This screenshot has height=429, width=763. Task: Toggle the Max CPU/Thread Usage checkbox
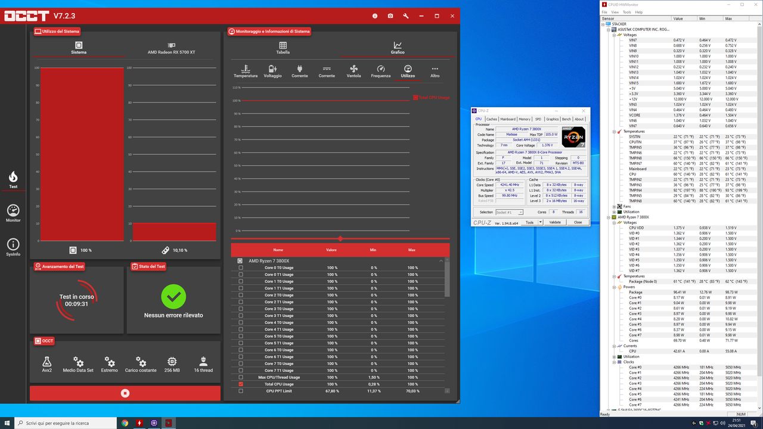coord(240,377)
